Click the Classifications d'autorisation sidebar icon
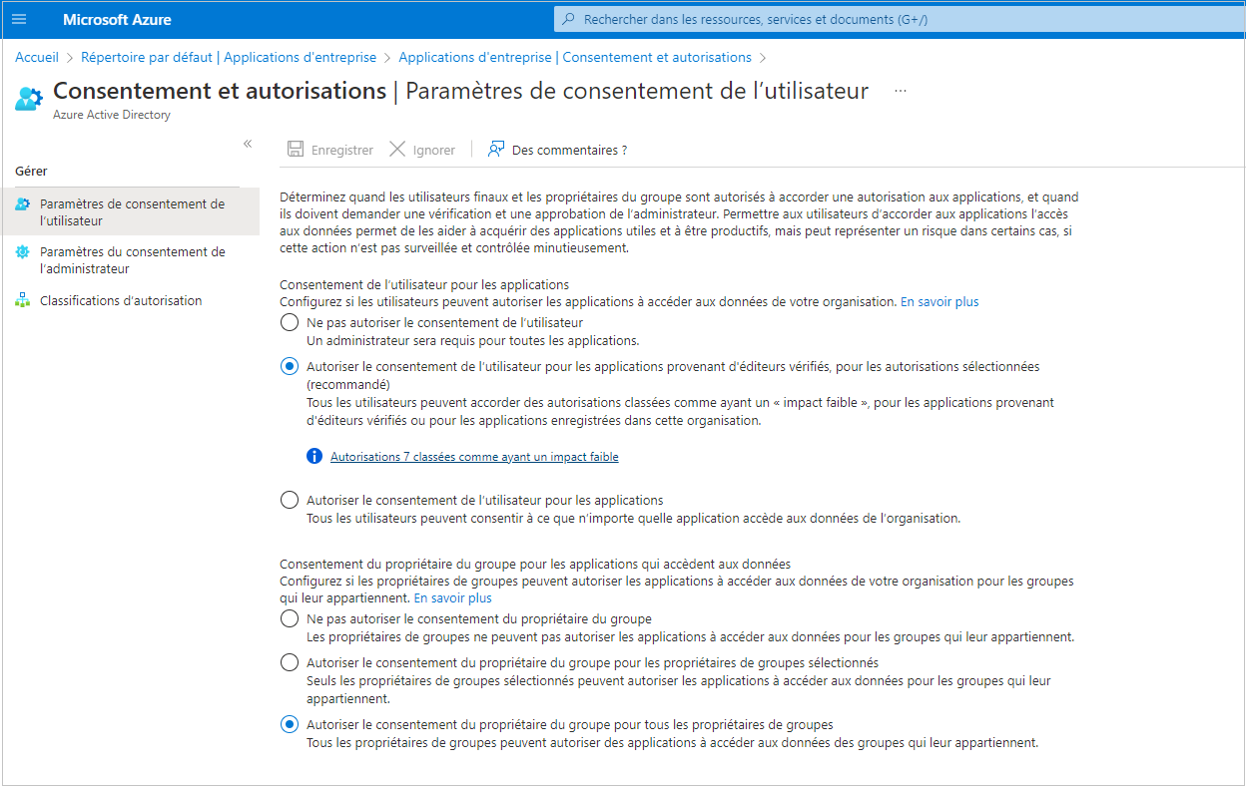Screen dimensions: 1246x787 tap(23, 300)
